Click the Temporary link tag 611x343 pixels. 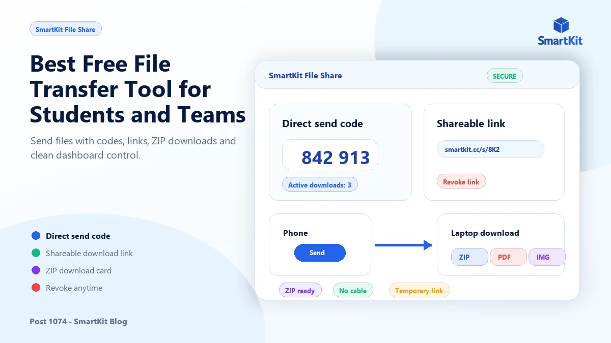(x=419, y=290)
